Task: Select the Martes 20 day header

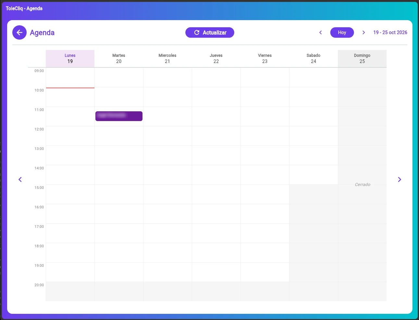Action: pos(119,58)
